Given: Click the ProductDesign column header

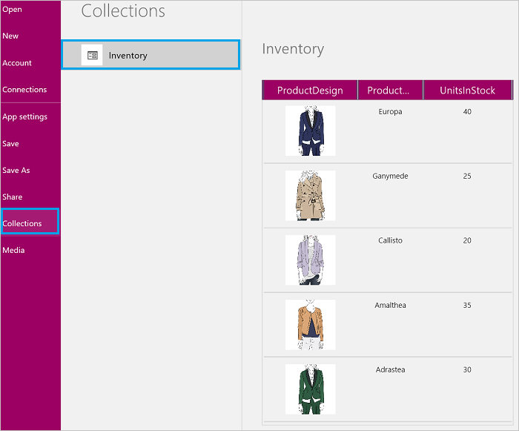Looking at the screenshot, I should coord(310,91).
